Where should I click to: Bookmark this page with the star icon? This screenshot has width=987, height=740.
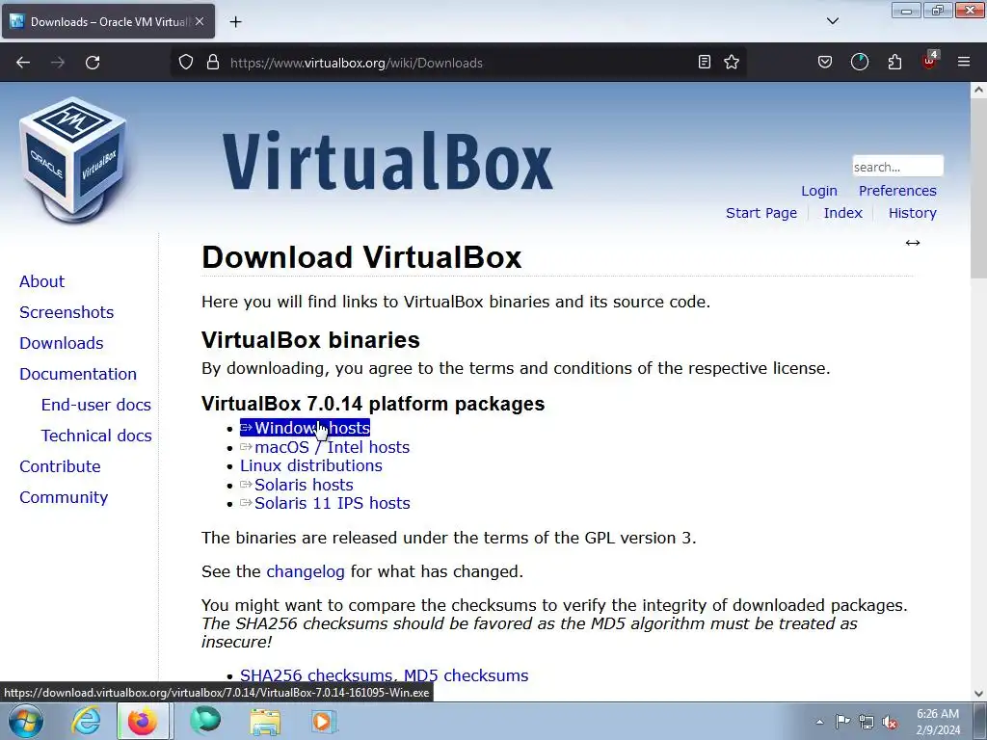click(x=732, y=62)
